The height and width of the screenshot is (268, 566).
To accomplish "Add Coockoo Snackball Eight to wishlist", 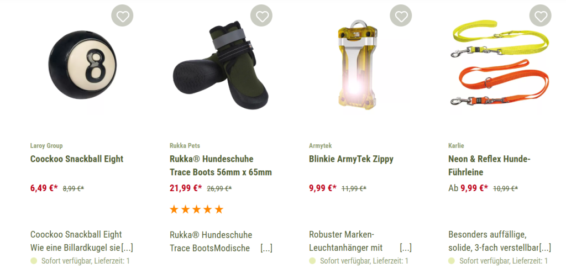I will (x=122, y=15).
